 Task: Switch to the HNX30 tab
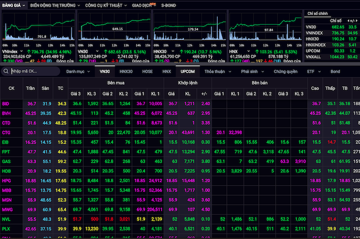tap(126, 71)
